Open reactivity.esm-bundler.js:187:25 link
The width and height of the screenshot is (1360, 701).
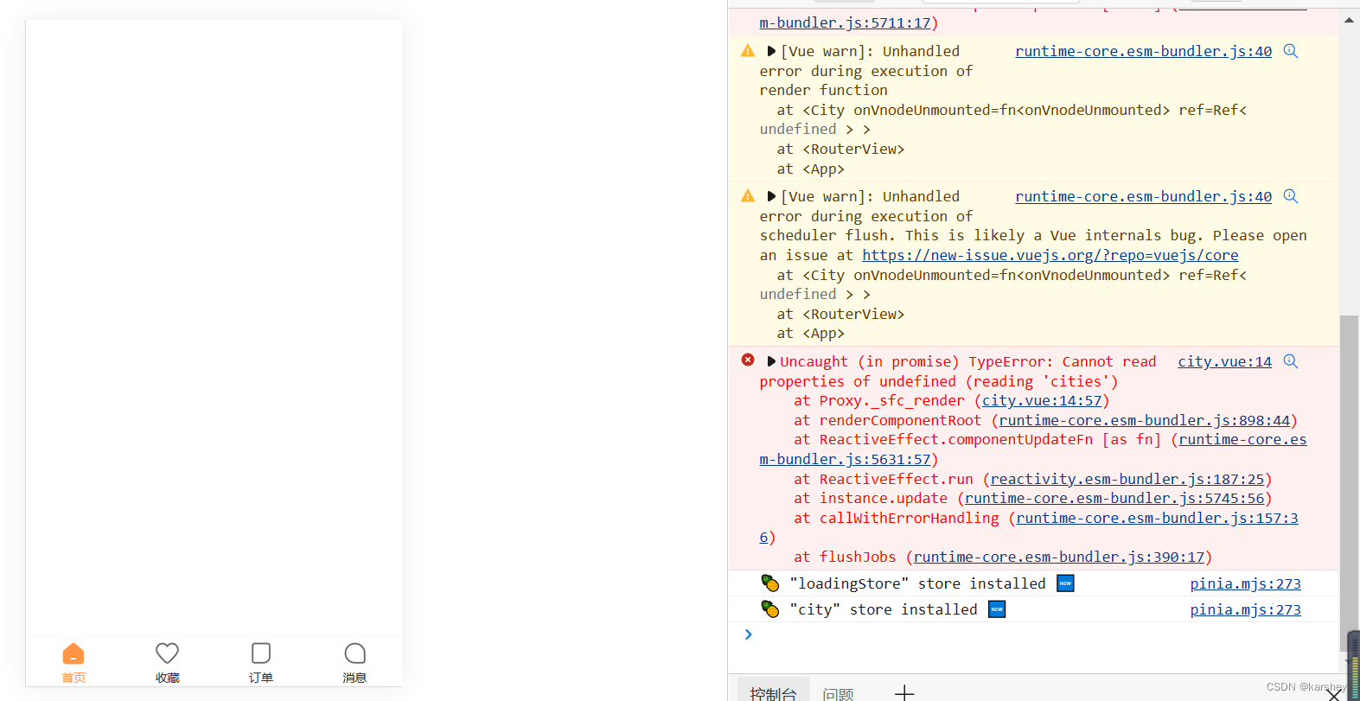1127,479
